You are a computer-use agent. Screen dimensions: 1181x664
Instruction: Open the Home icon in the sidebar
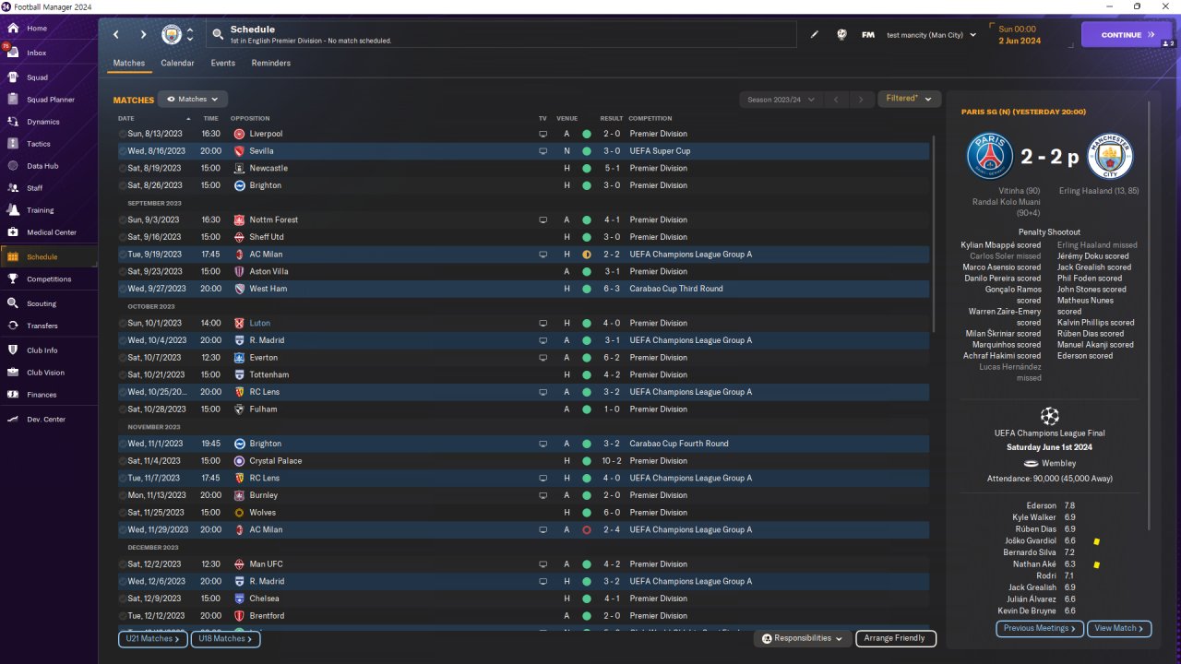pyautogui.click(x=13, y=29)
